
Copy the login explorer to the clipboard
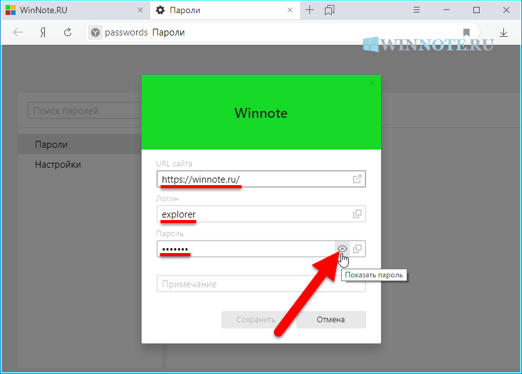357,214
